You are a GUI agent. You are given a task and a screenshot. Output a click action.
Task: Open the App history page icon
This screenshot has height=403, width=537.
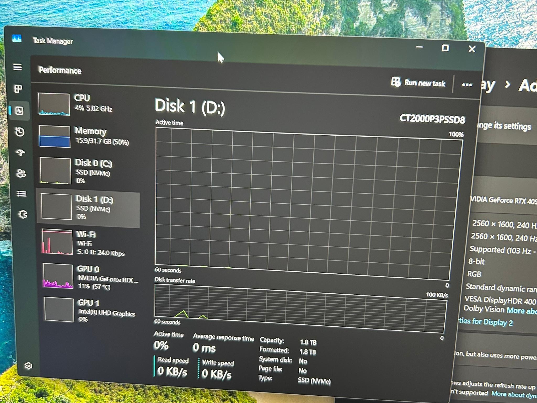pyautogui.click(x=20, y=132)
